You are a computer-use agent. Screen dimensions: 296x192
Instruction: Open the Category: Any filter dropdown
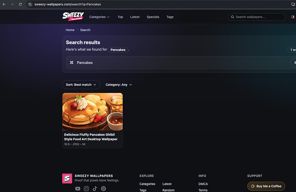[x=118, y=85]
